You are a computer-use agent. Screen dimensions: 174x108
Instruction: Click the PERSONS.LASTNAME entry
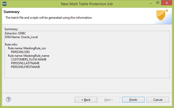point(25,63)
